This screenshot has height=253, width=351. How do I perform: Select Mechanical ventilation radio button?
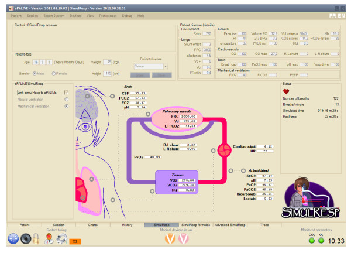(67, 106)
